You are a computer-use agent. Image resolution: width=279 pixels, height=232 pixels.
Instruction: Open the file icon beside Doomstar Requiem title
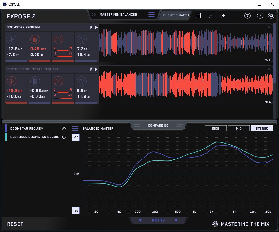(92, 27)
